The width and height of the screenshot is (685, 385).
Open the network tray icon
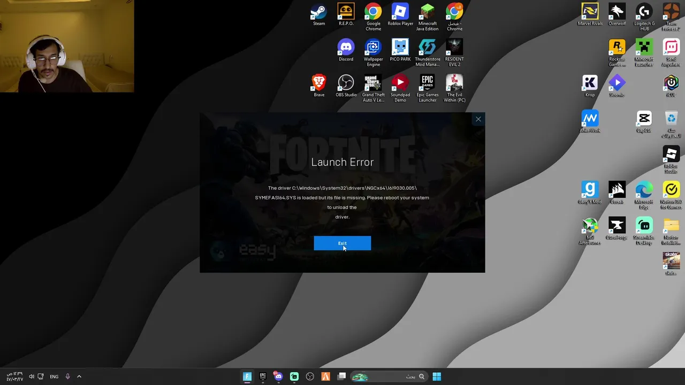pyautogui.click(x=41, y=376)
